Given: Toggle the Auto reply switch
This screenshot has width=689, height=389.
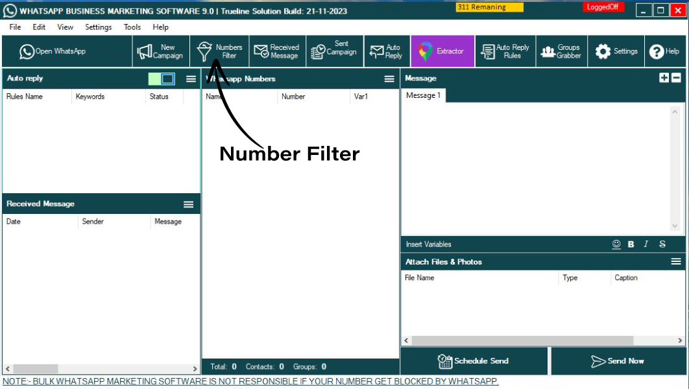Looking at the screenshot, I should point(162,79).
